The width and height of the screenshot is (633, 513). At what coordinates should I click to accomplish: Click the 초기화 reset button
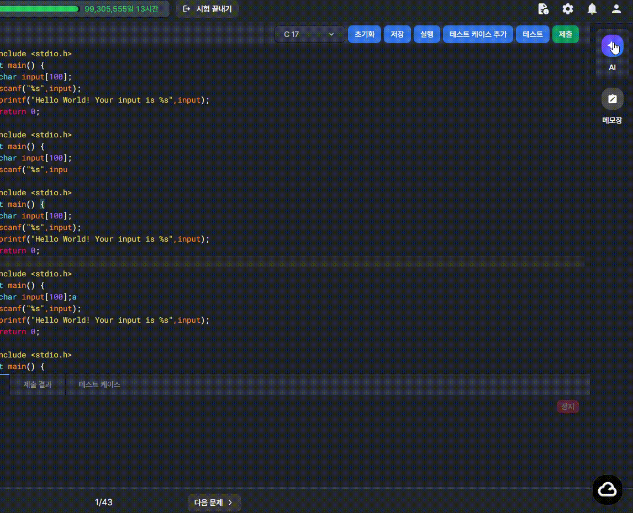(x=364, y=34)
